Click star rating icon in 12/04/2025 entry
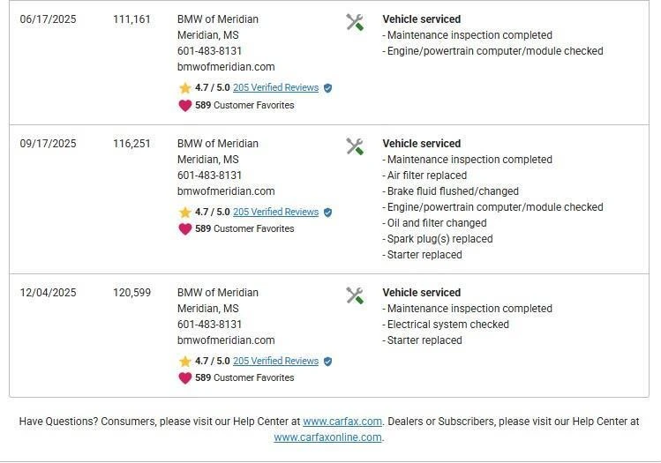Viewport: 661px width, 463px height. pos(185,362)
